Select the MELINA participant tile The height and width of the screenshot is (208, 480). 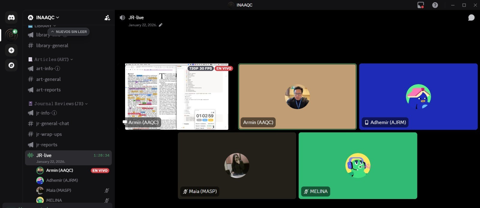coord(358,165)
